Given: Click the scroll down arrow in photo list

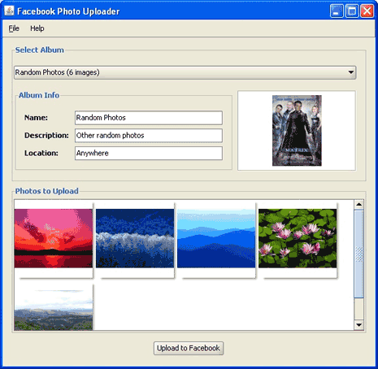Looking at the screenshot, I should coord(359,325).
